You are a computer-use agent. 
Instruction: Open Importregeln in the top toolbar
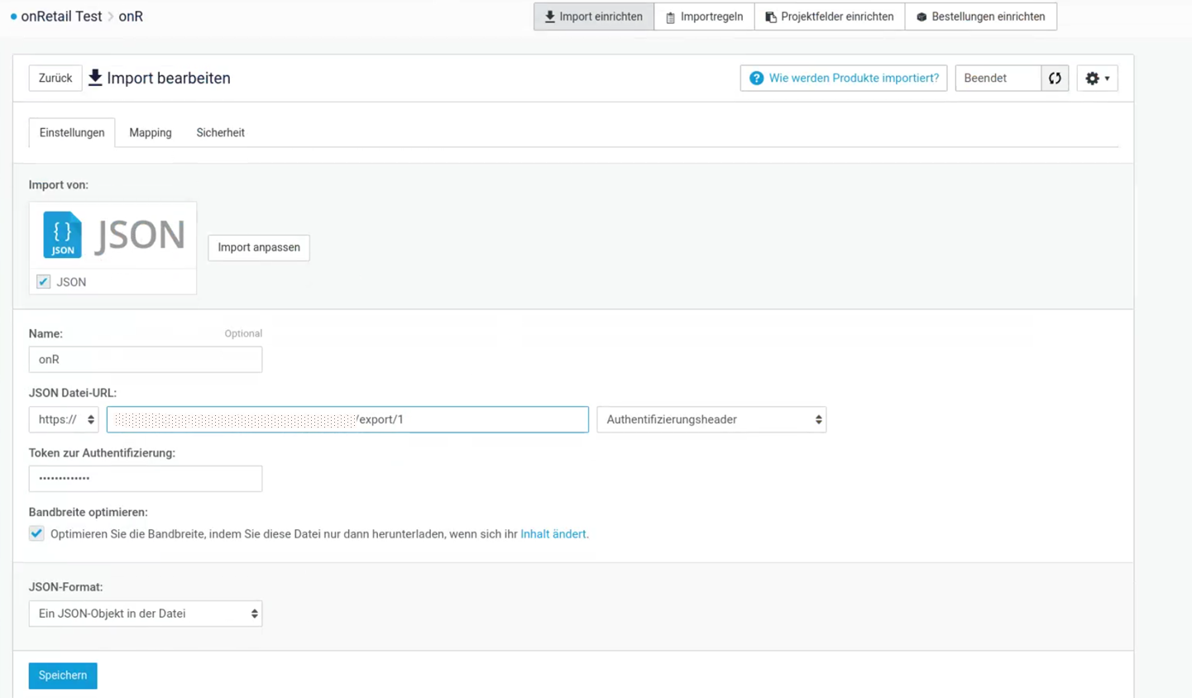(704, 17)
